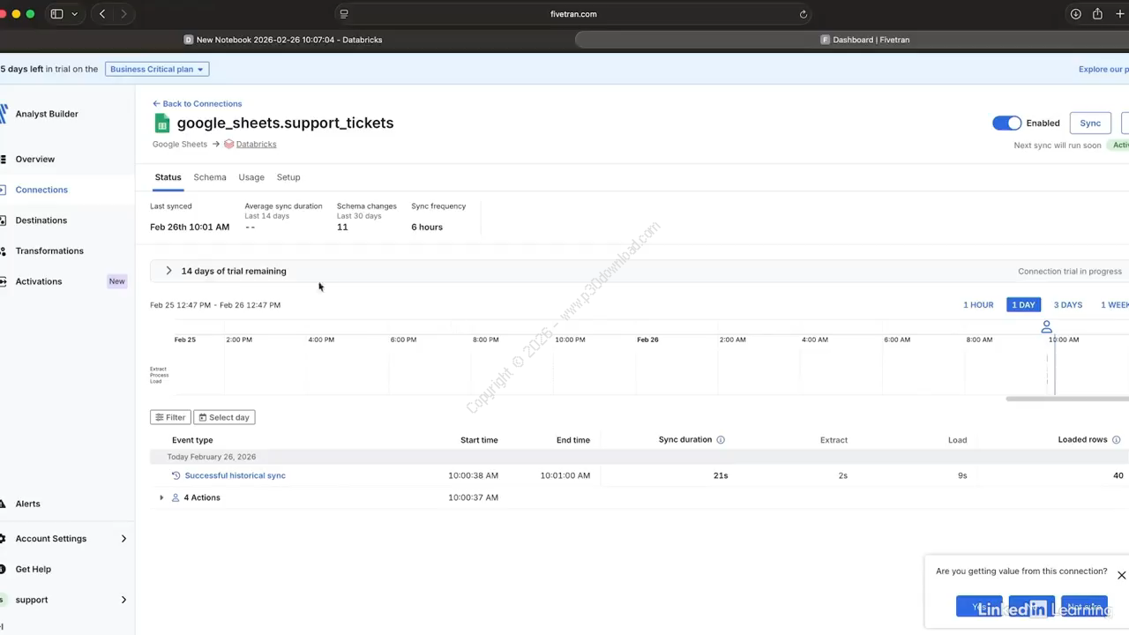Click the start time "10:00:38 AM"

point(473,475)
